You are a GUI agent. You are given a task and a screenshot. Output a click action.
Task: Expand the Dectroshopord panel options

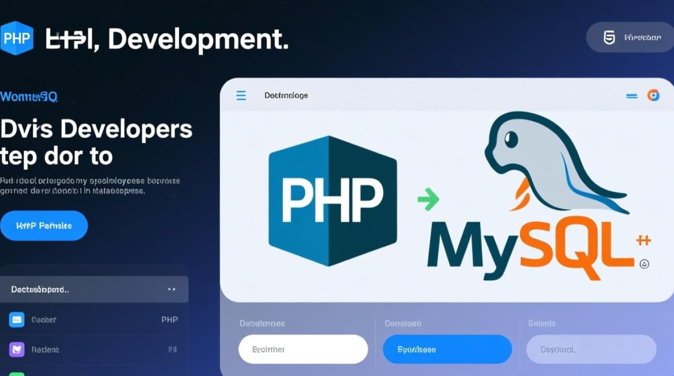[x=172, y=289]
